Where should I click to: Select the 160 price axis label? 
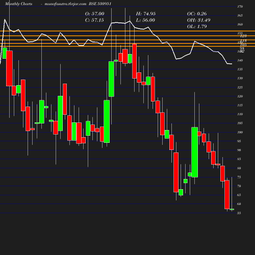click(240, 24)
